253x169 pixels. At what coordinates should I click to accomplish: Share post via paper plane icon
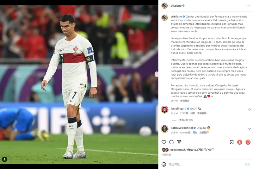[x=179, y=142]
